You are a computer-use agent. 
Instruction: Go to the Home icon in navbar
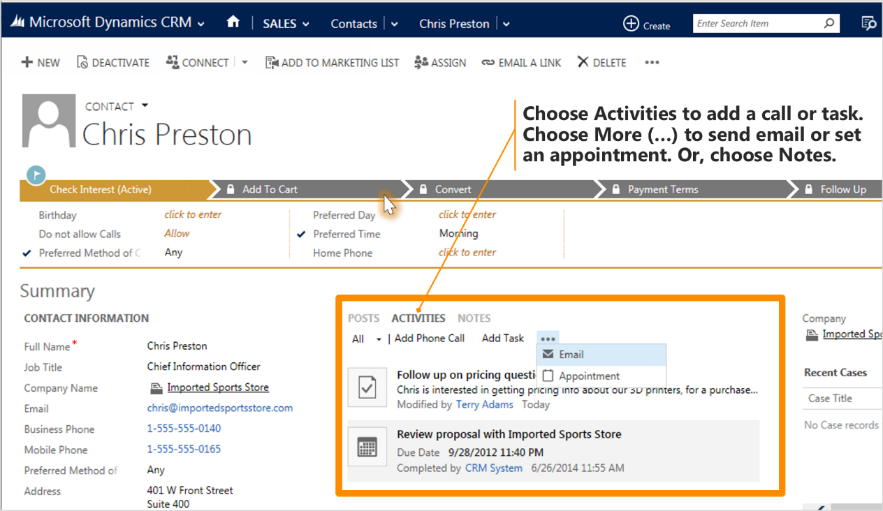[233, 23]
